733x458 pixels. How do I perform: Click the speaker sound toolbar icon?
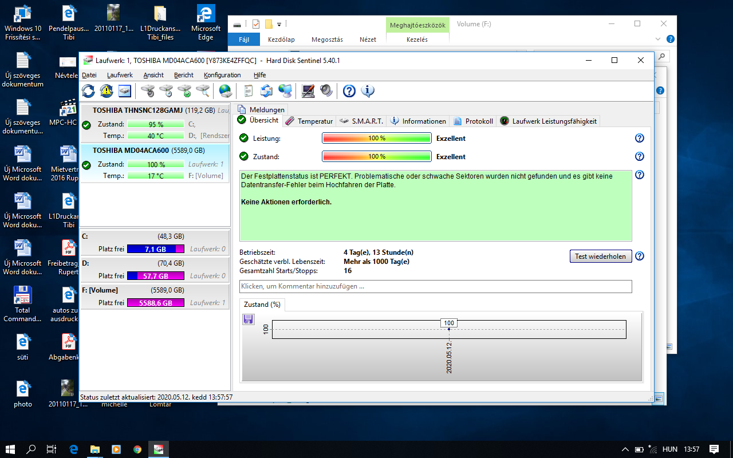coord(326,90)
